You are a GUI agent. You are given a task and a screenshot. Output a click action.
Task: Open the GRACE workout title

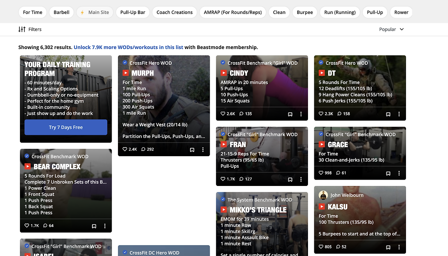pyautogui.click(x=338, y=145)
